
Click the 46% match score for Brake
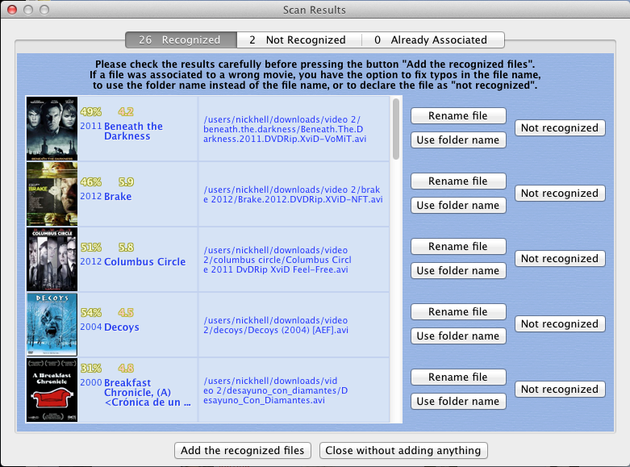coord(91,182)
